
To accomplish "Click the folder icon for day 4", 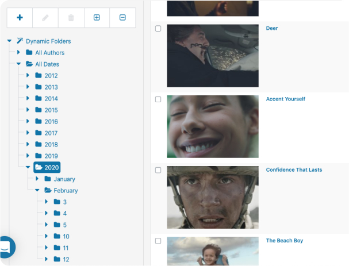I will click(57, 213).
